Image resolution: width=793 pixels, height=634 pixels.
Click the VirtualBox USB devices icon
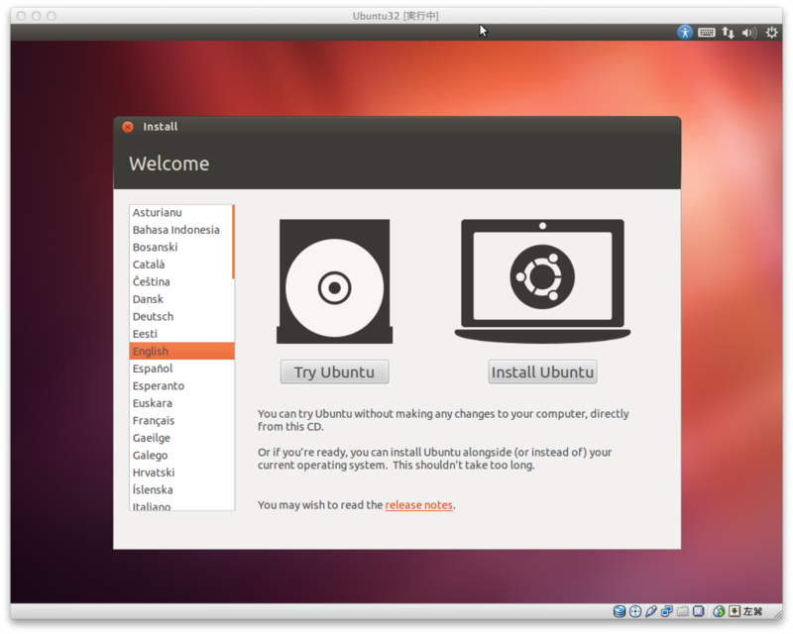(651, 611)
